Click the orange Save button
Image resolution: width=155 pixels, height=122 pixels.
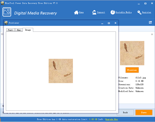[x=144, y=112]
